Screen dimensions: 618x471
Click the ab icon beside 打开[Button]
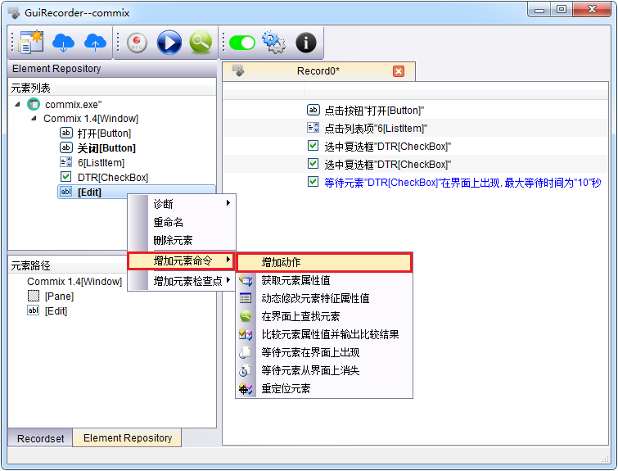(x=65, y=133)
